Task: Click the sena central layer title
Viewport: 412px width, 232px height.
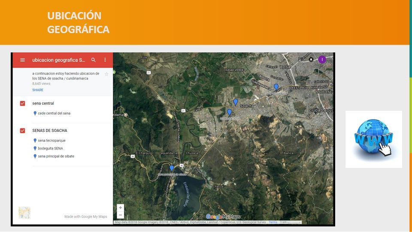Action: click(x=43, y=104)
